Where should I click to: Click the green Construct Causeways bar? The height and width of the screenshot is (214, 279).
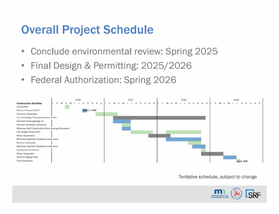(106, 114)
